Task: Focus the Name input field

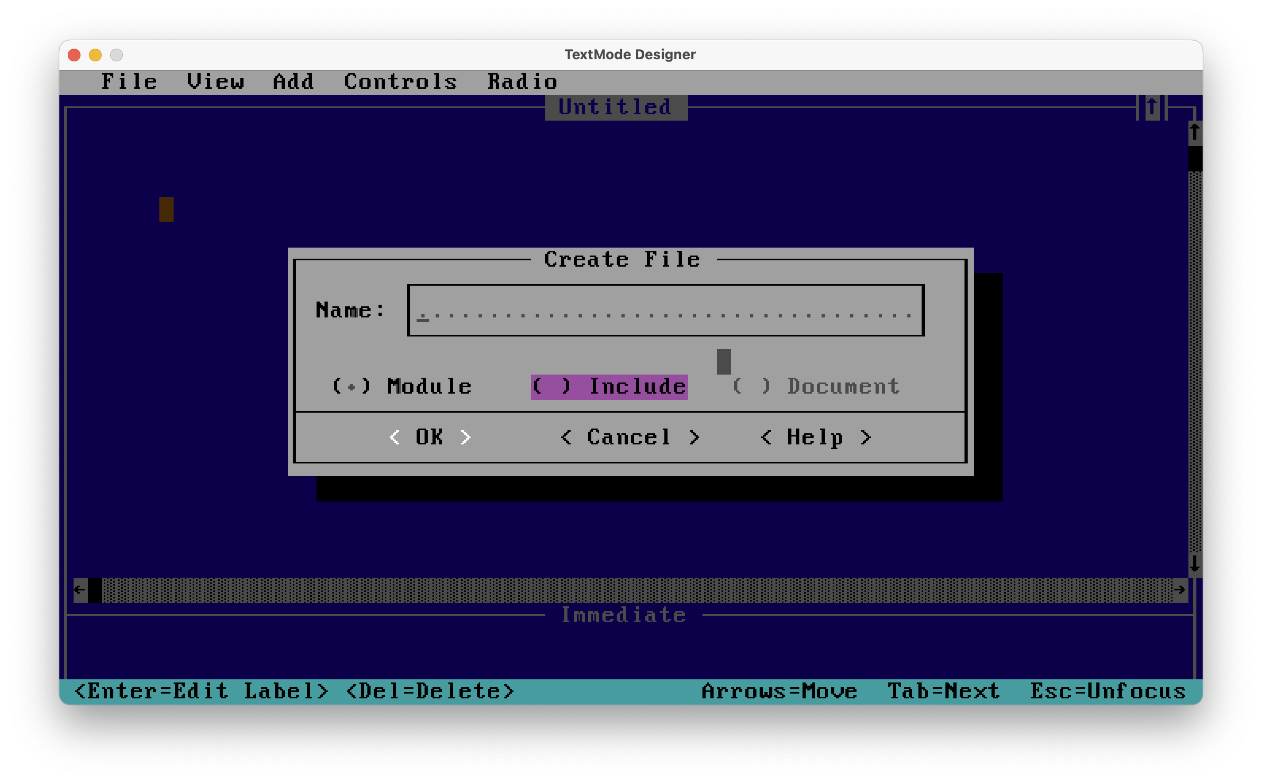Action: tap(665, 311)
